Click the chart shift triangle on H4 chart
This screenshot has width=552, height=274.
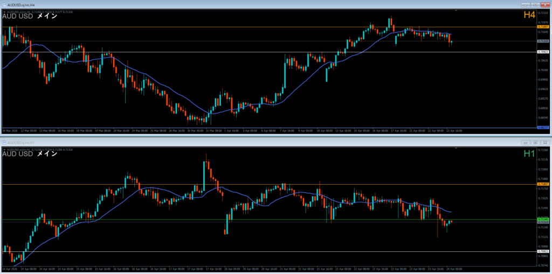coord(457,11)
